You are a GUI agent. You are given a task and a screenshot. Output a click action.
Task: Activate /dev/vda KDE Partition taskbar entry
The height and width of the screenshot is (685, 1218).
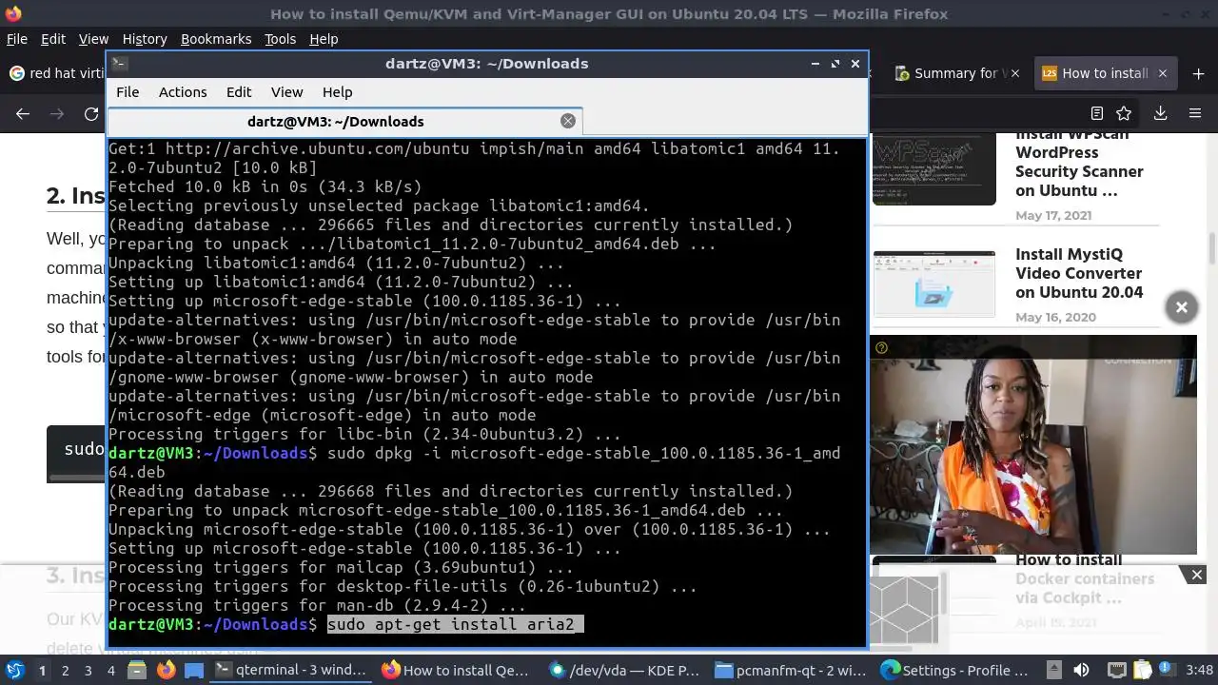point(622,670)
